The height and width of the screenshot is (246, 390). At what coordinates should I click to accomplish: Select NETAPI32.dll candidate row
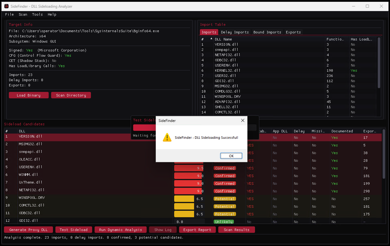[x=193, y=191]
